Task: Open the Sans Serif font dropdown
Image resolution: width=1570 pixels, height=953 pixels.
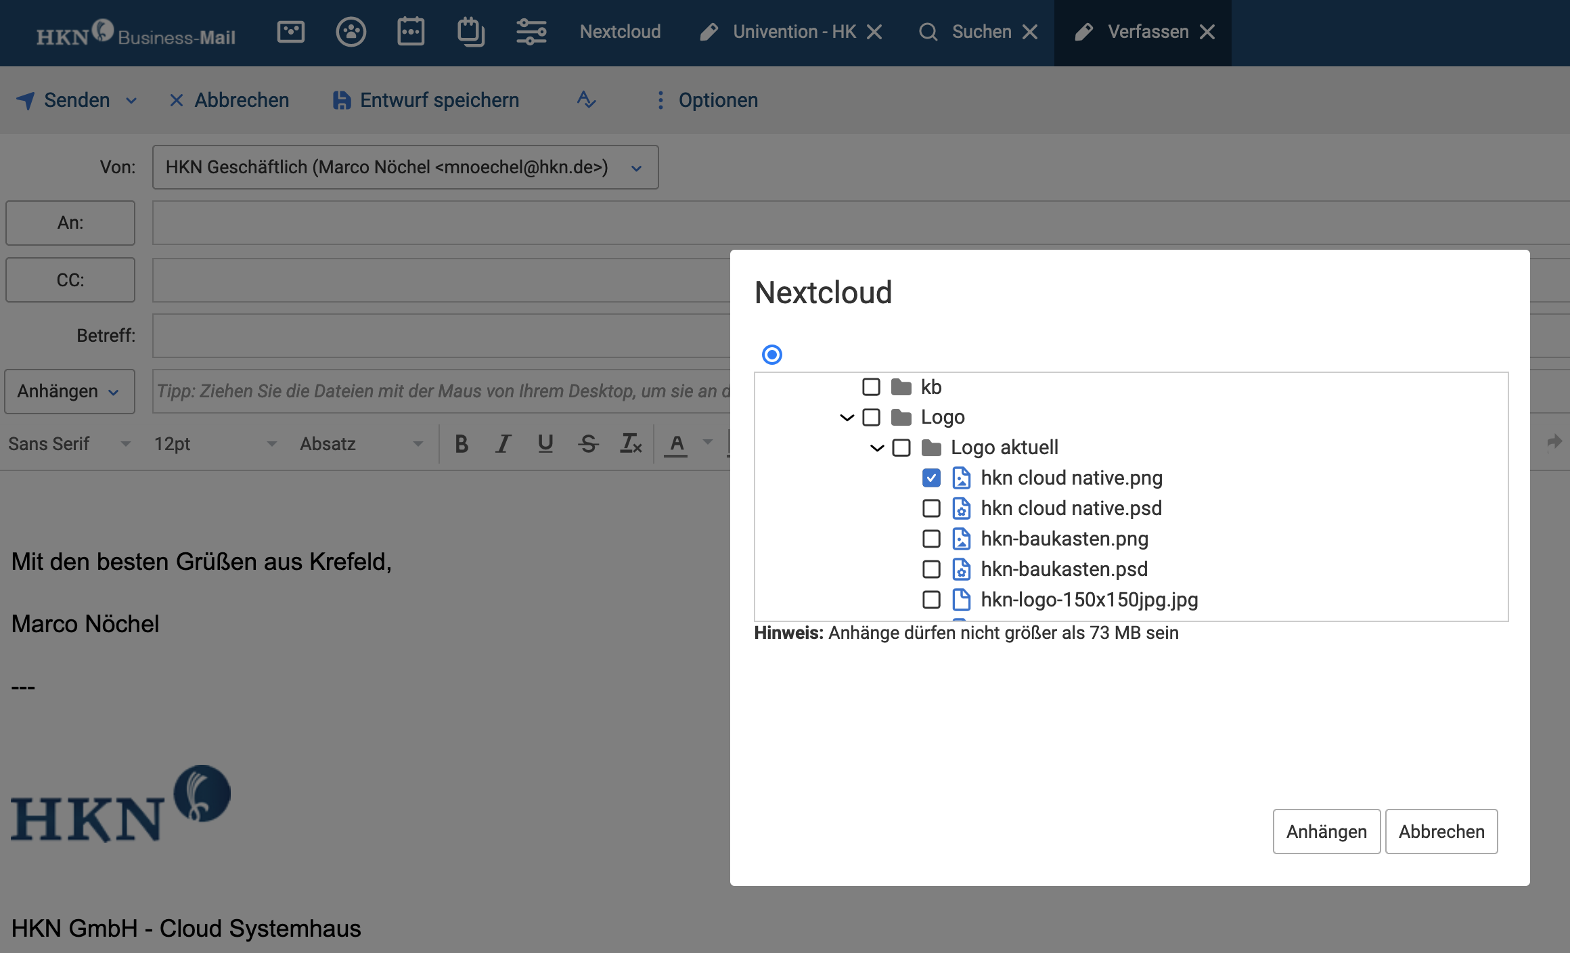Action: coord(70,444)
